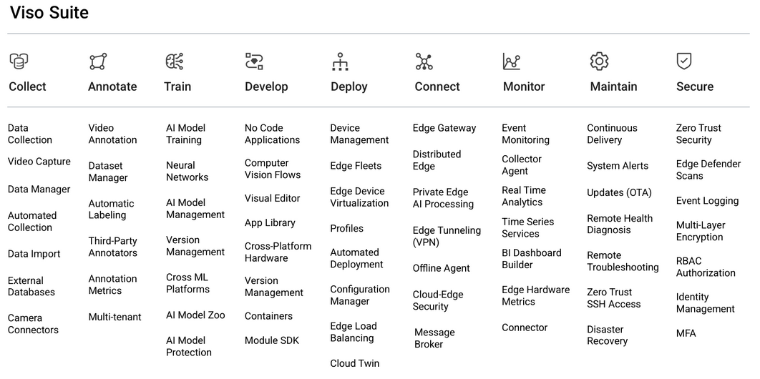Open BI Dashboard Builder link

(x=532, y=259)
